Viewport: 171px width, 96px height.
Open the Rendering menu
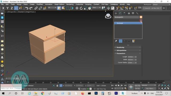pos(70,4)
